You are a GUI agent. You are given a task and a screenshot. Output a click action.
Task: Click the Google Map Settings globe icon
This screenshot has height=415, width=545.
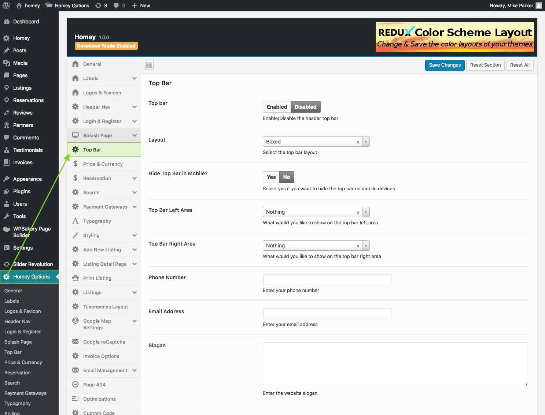click(x=75, y=321)
